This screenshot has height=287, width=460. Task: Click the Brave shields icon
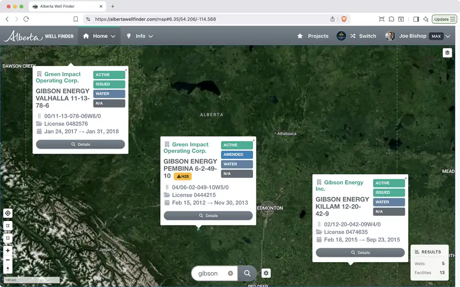coord(344,19)
